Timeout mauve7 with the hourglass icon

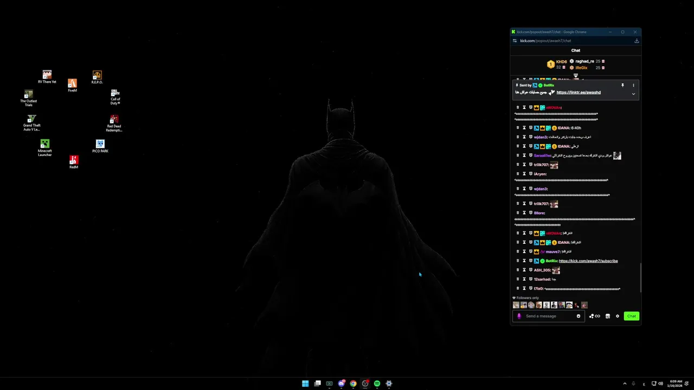coord(524,251)
